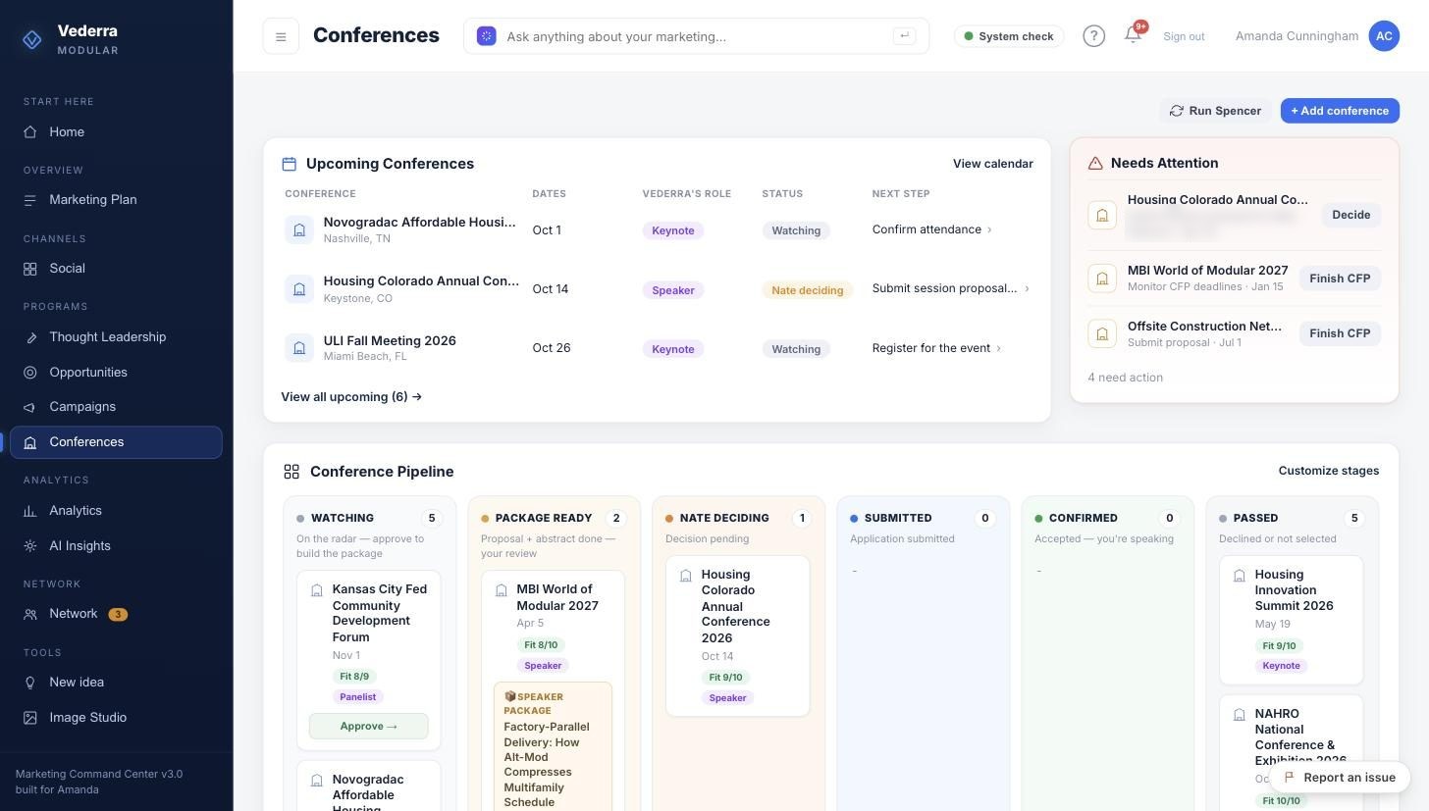This screenshot has width=1429, height=811.
Task: Click the Housing Colorado attention item icon
Action: click(x=1102, y=215)
